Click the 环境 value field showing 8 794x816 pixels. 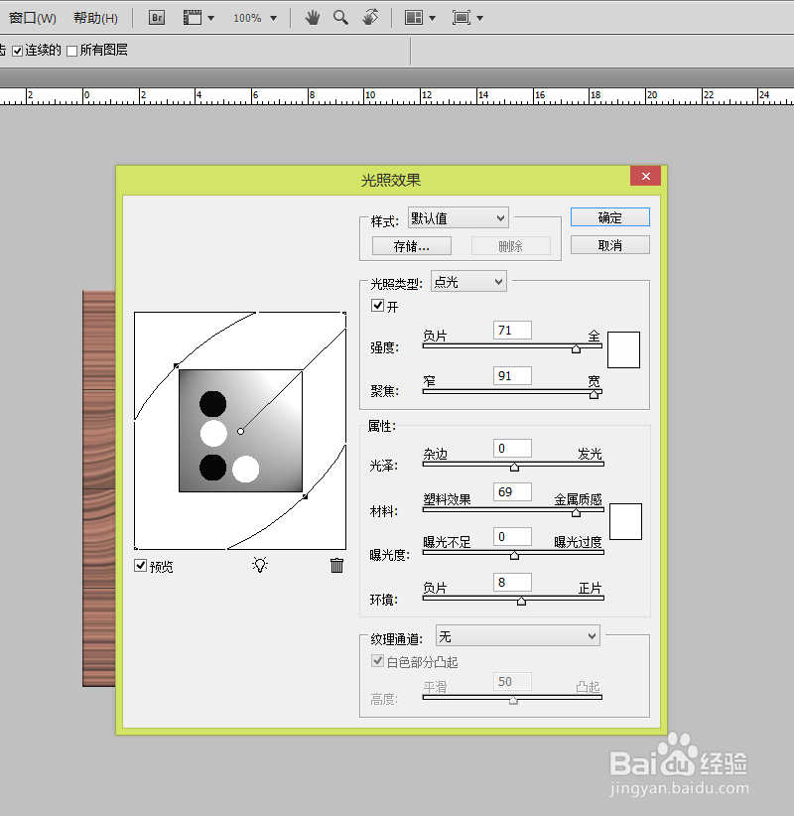[x=512, y=583]
